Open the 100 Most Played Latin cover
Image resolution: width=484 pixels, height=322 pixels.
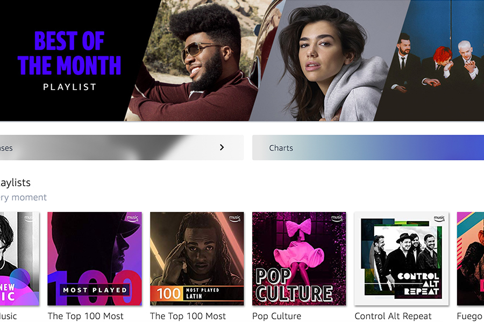click(197, 259)
